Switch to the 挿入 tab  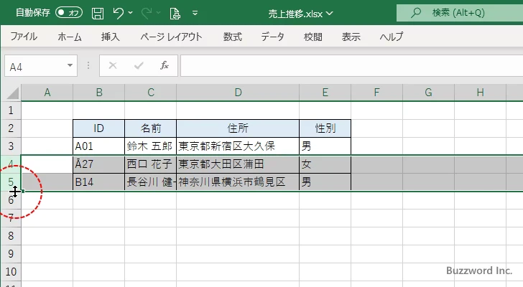(x=111, y=37)
